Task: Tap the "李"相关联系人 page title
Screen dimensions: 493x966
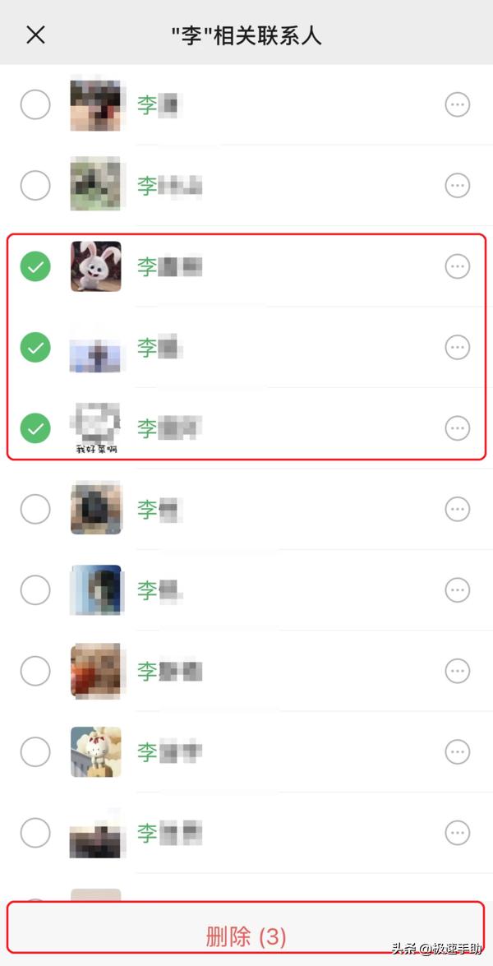Action: [246, 35]
